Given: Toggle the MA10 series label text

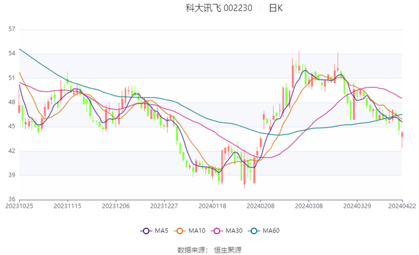Looking at the screenshot, I should point(196,231).
